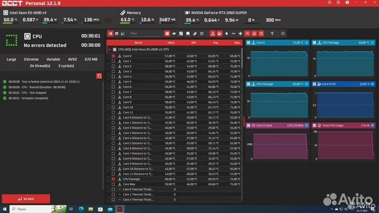This screenshot has width=379, height=213.
Task: Click the 3 cycle(s) label
Action: (66, 66)
